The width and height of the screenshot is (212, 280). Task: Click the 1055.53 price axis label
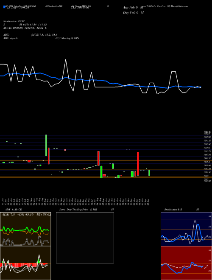[207, 172]
